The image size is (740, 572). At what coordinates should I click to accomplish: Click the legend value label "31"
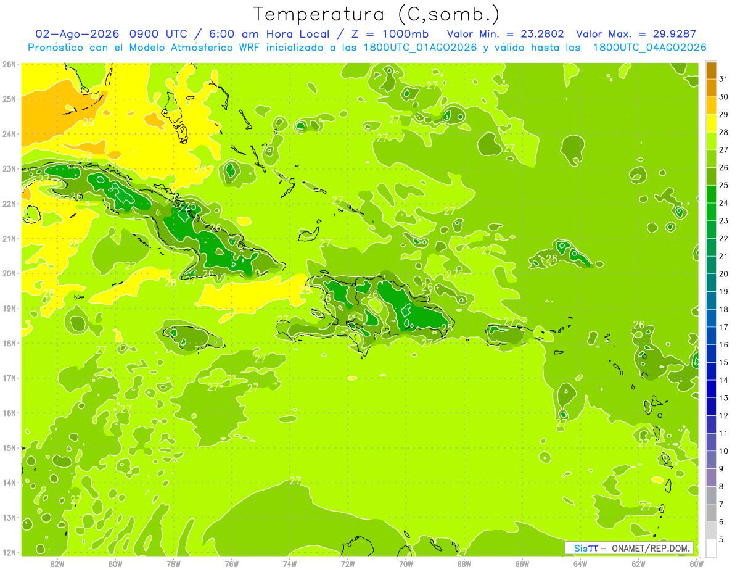[x=724, y=80]
